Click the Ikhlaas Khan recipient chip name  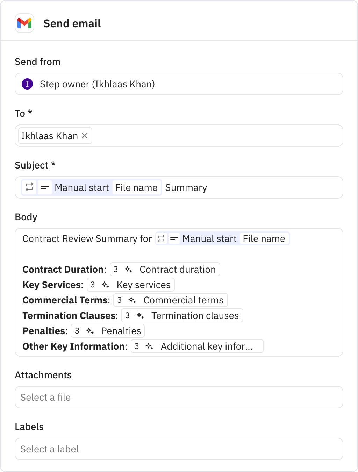coord(49,136)
